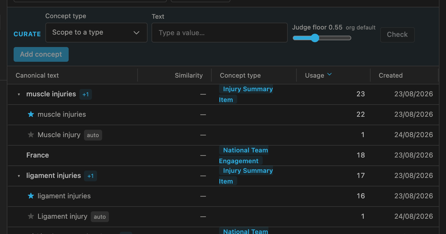
Task: Select the parent 'ligament injuries' group name
Action: (x=54, y=176)
